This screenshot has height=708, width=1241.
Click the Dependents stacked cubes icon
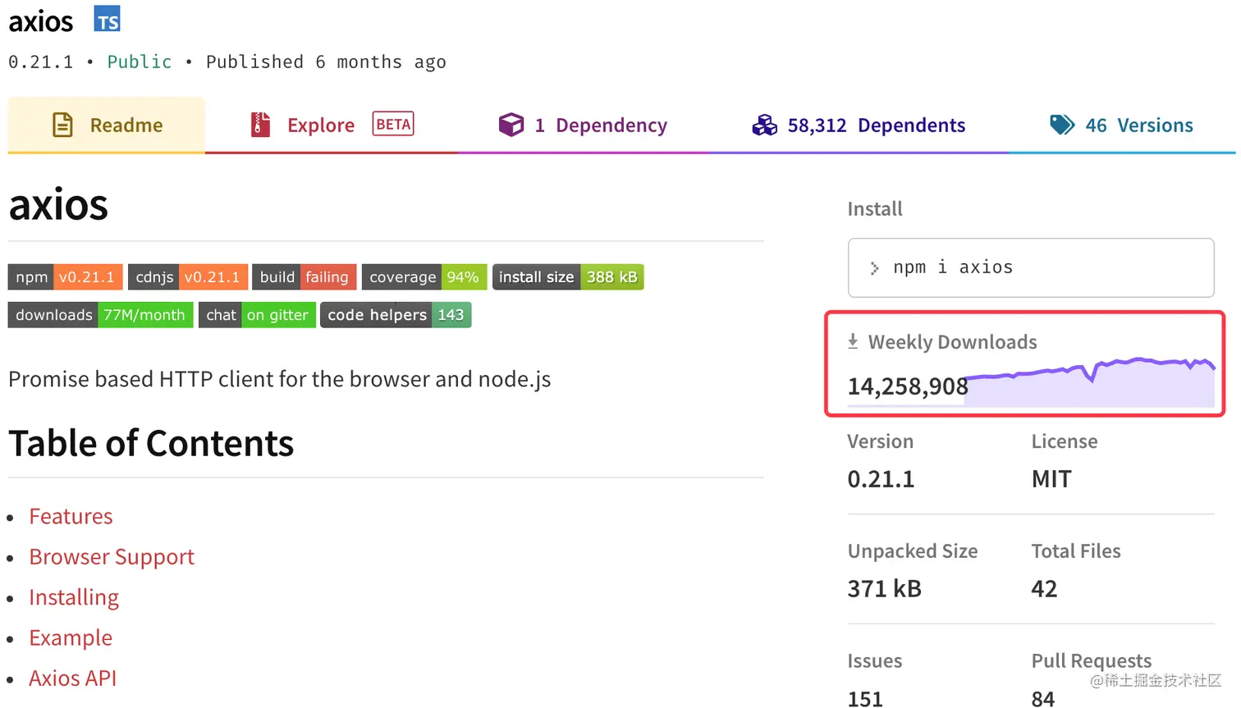tap(764, 125)
